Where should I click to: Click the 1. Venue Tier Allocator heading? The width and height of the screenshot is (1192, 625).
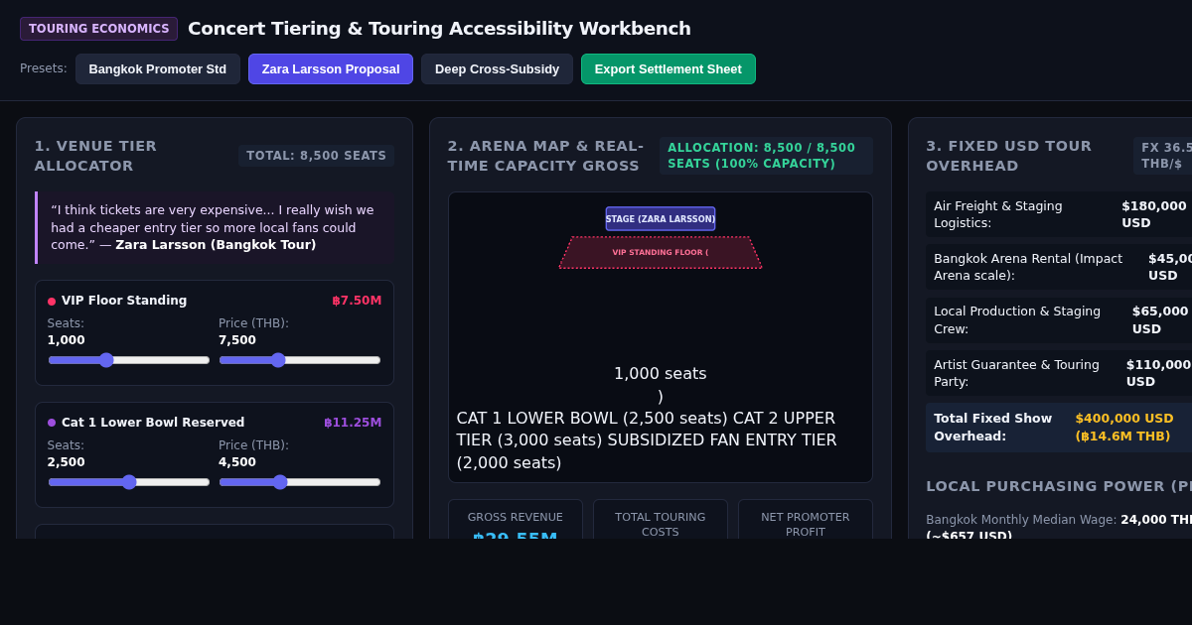pos(96,156)
